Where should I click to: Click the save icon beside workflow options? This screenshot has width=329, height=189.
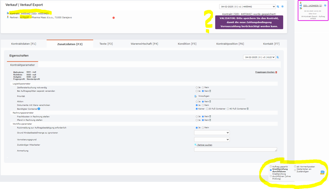322,172
